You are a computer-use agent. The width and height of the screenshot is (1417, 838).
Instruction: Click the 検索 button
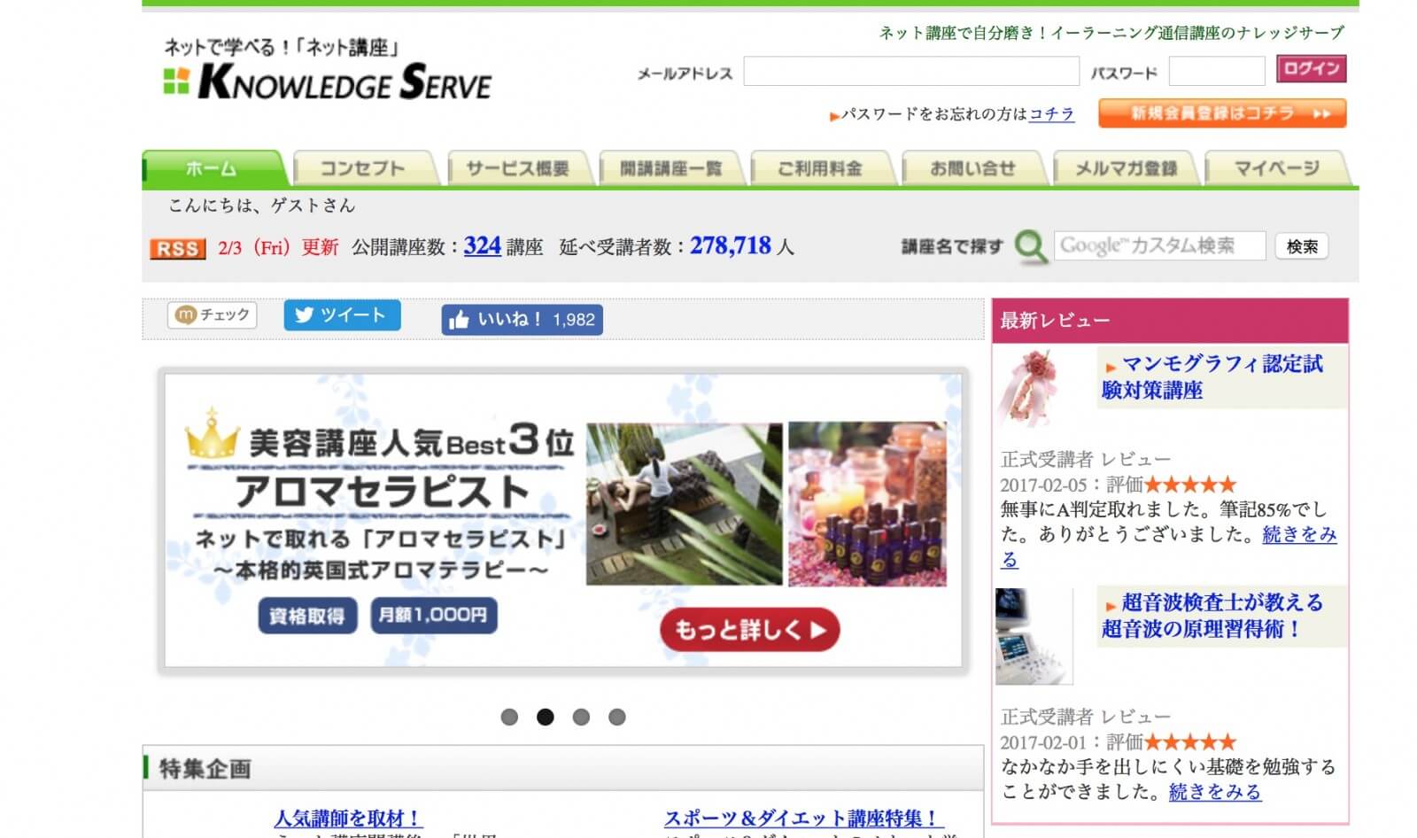tap(1302, 246)
